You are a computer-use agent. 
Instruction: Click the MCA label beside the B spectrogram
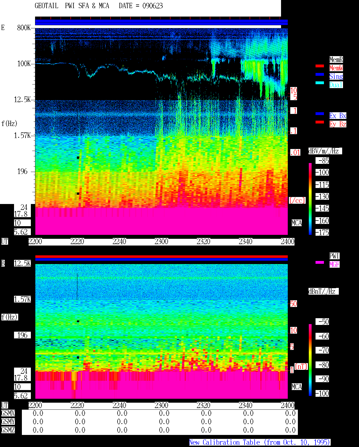[297, 387]
